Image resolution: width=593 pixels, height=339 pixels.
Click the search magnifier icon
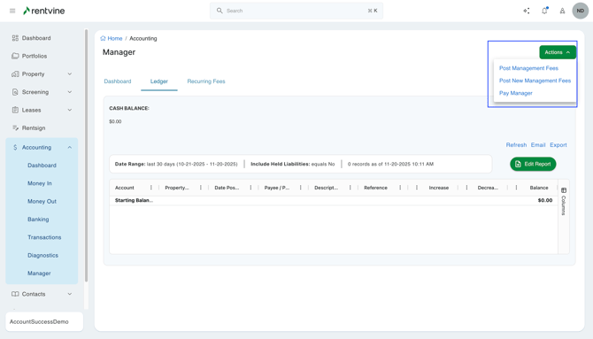[x=219, y=11]
